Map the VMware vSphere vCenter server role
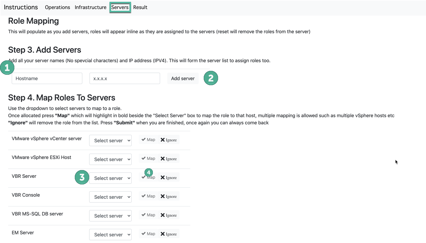 click(x=148, y=140)
